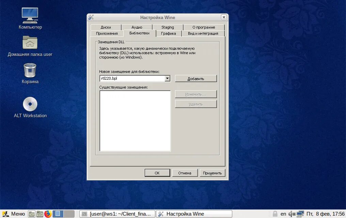Open the Меню start button
This screenshot has height=218, width=346.
pos(14,214)
